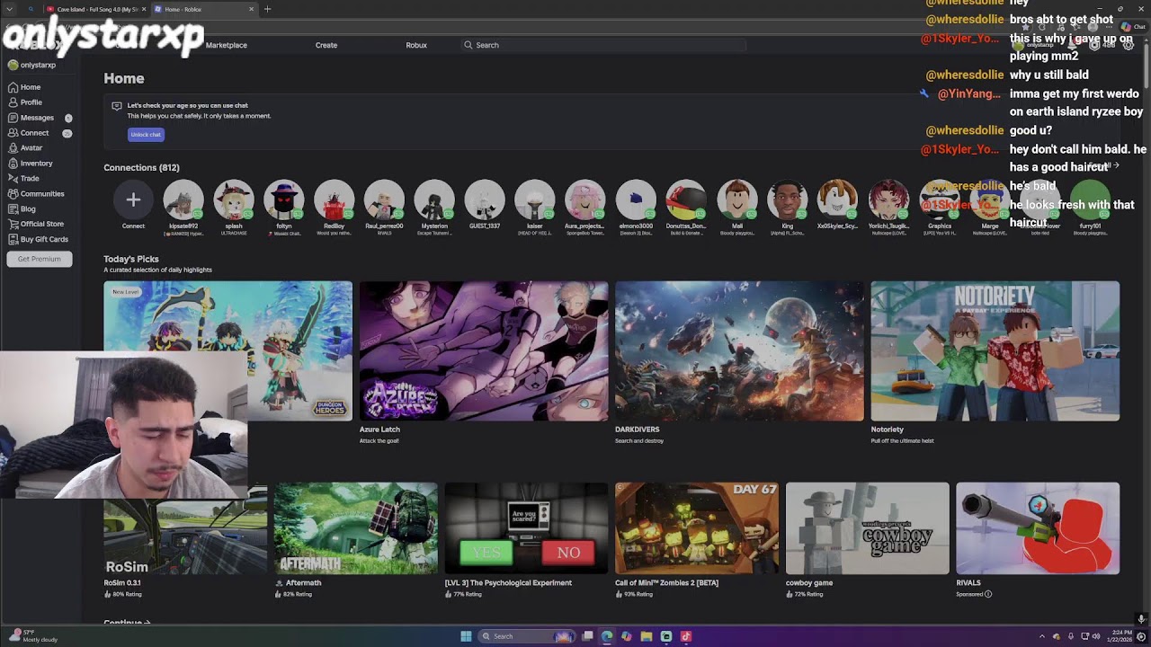The image size is (1151, 647).
Task: Open Official Store in the sidebar
Action: pyautogui.click(x=41, y=224)
